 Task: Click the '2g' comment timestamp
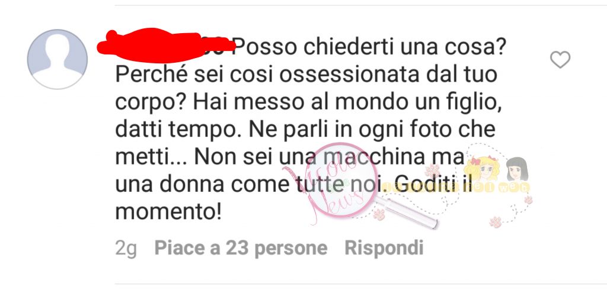coord(126,249)
